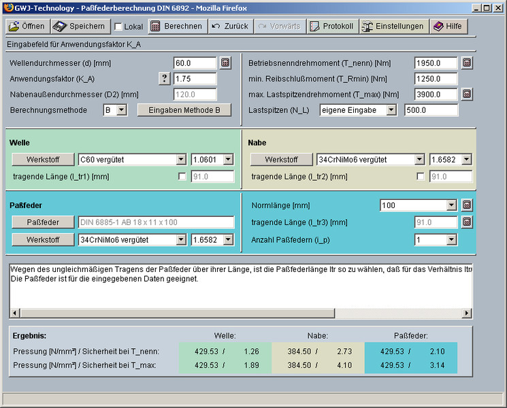Screen dimensions: 507x408
Task: Enable the Nabe tragende Länge checkbox
Action: point(420,177)
